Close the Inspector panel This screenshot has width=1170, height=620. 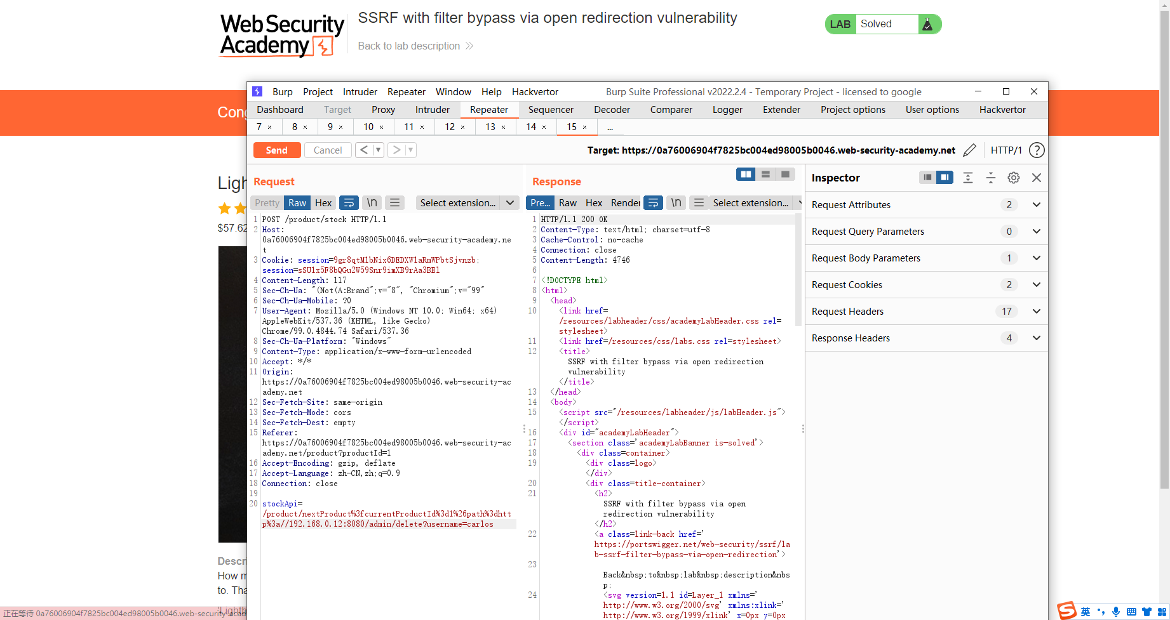coord(1037,178)
